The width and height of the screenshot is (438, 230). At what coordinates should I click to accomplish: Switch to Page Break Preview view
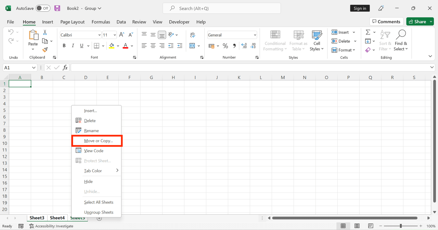tap(370, 226)
